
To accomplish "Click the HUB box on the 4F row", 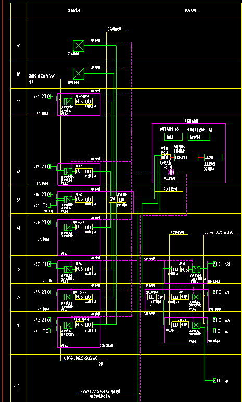I will (x=80, y=227).
